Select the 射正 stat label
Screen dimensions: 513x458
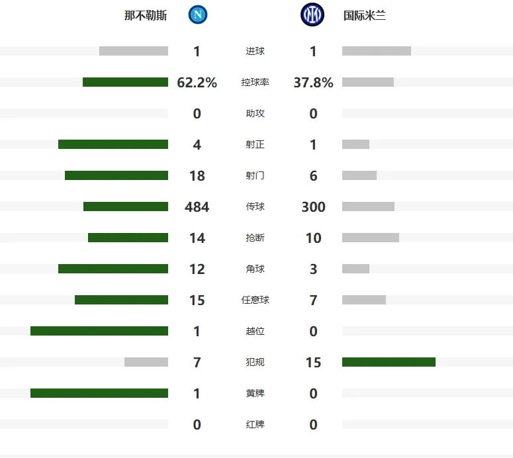(256, 144)
